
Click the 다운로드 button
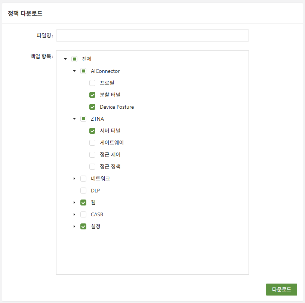(x=281, y=290)
